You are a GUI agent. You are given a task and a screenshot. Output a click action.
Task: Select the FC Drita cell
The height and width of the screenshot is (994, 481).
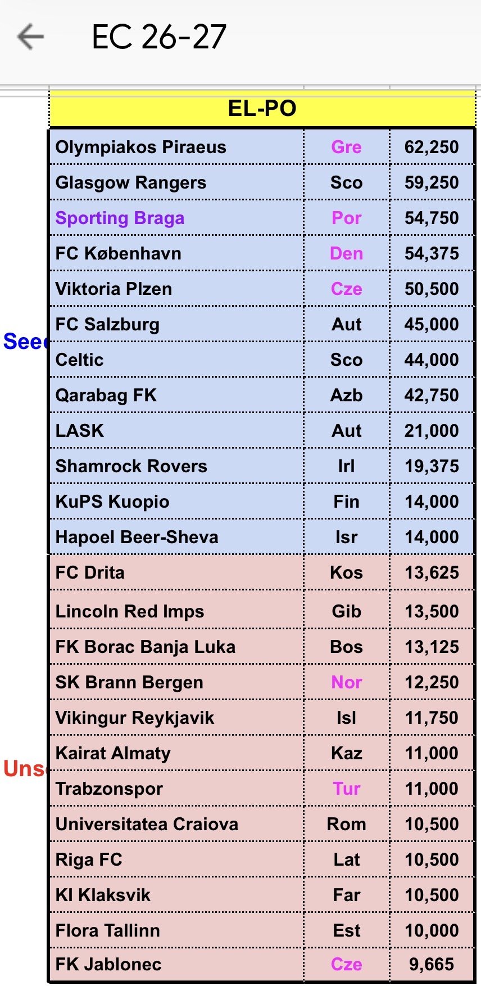pos(90,573)
